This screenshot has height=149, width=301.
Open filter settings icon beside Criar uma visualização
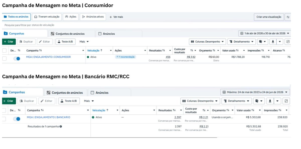[288, 17]
